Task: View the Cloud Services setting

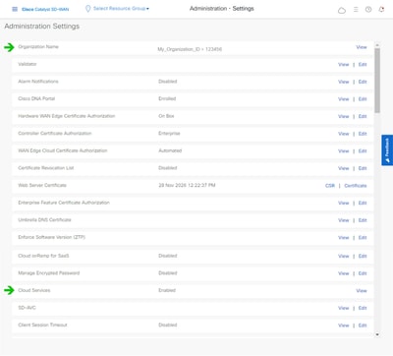Action: pos(362,291)
